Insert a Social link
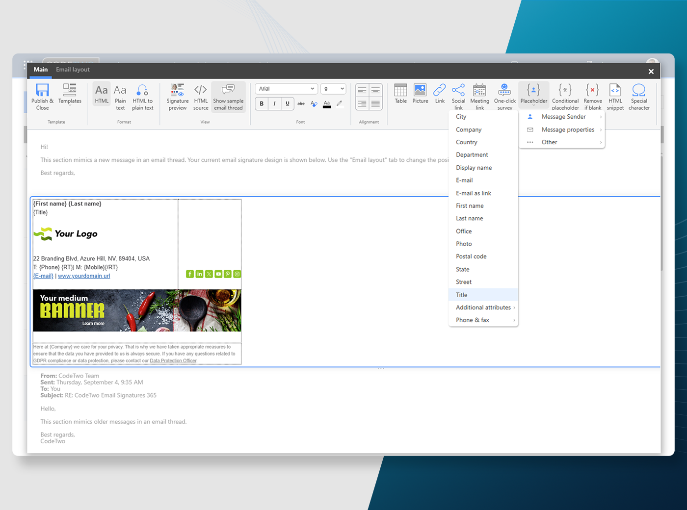The image size is (687, 510). click(x=458, y=97)
